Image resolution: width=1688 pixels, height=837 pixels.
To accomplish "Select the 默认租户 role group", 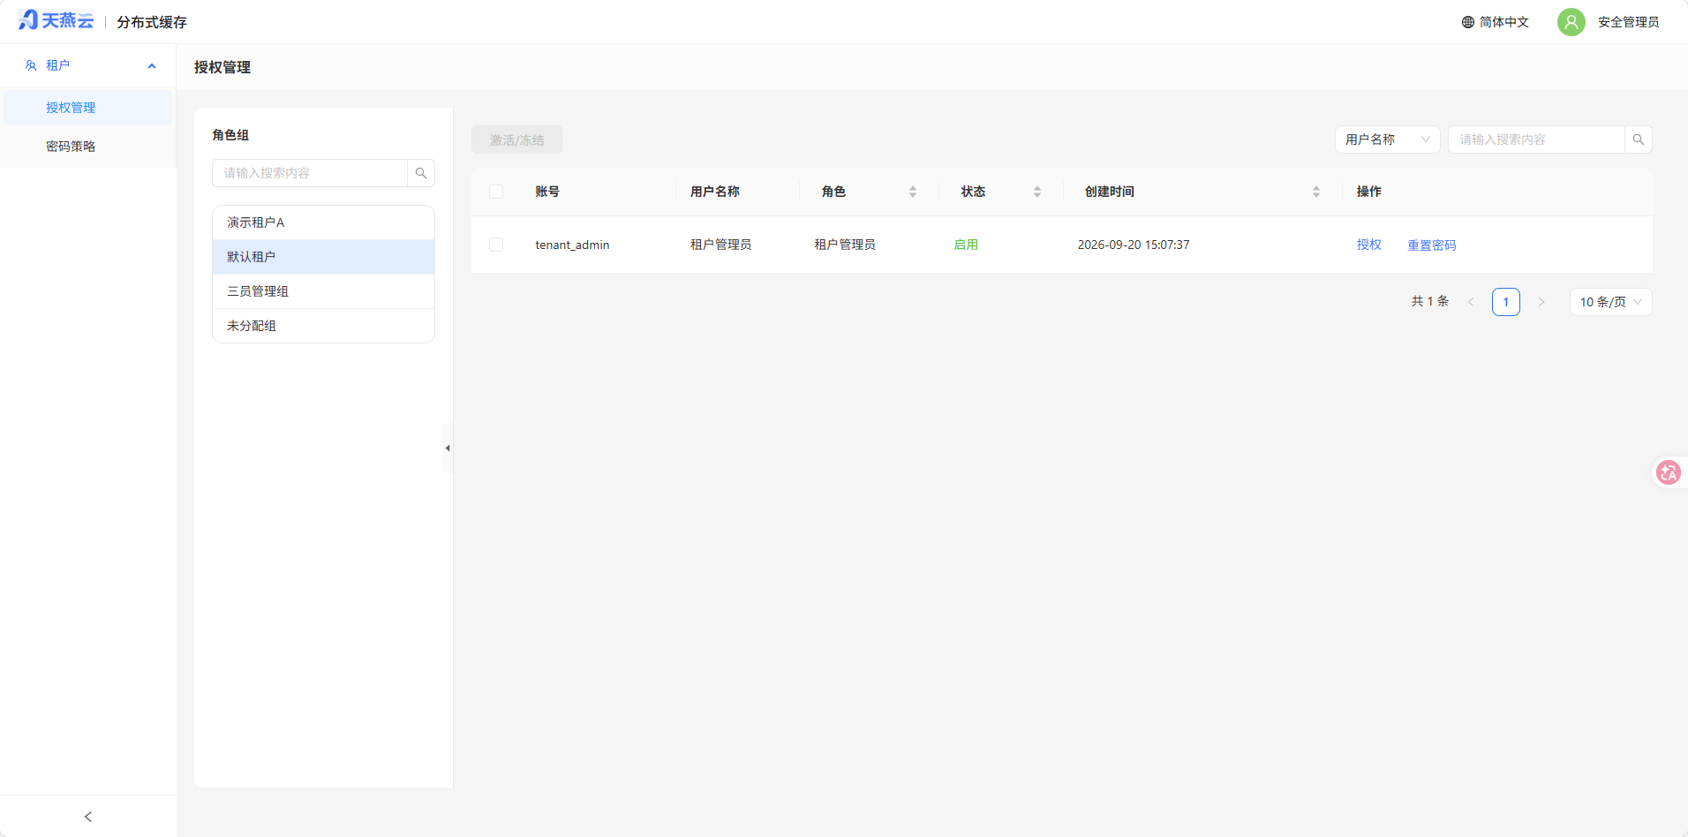I will [x=323, y=257].
